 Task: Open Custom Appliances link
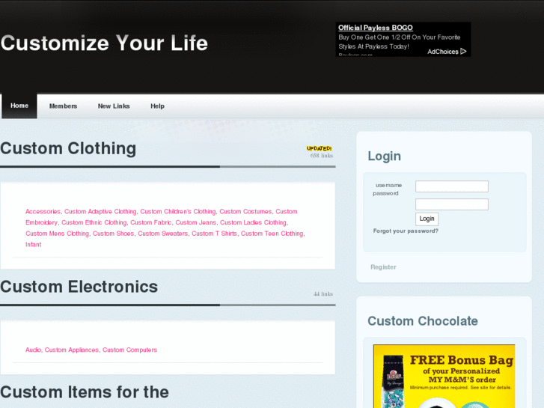tap(72, 350)
